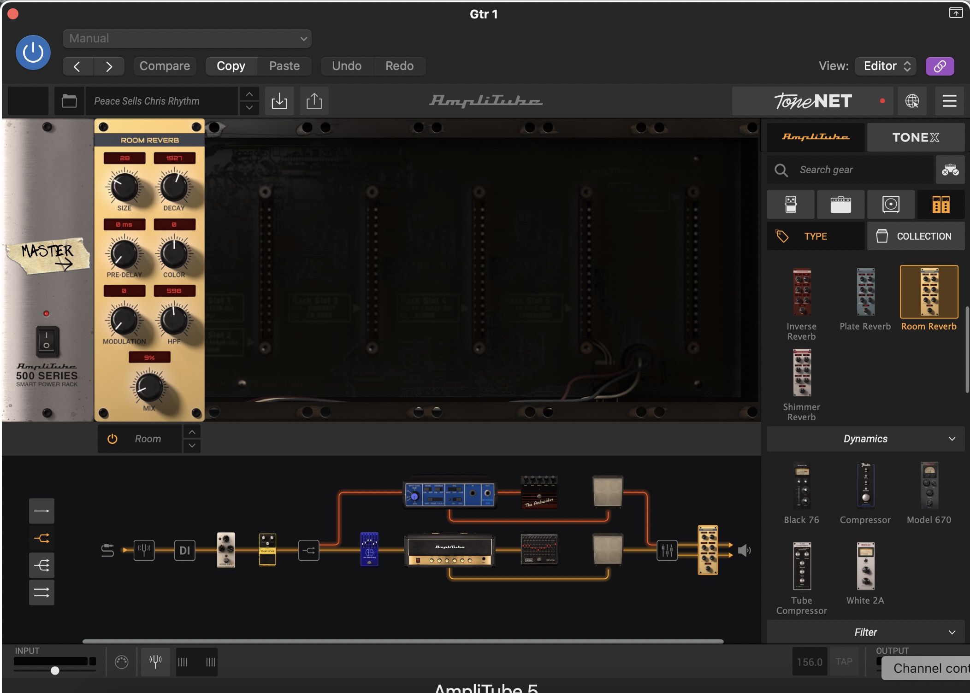This screenshot has width=970, height=693.
Task: Click the DI block in signal chain
Action: [185, 550]
